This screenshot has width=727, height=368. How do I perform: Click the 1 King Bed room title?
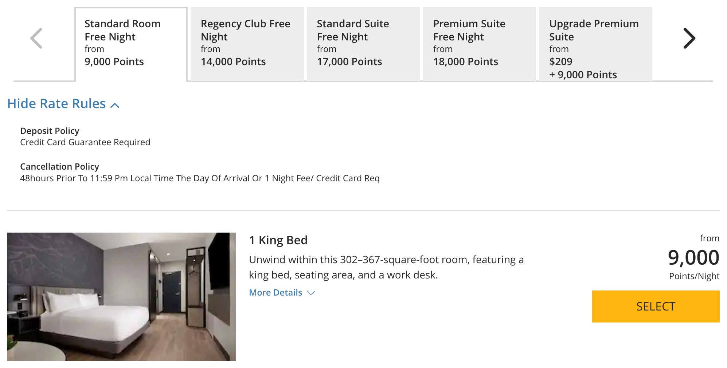[x=278, y=240]
